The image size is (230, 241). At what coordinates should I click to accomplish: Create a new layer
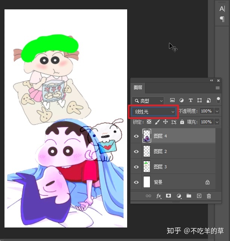tap(199, 196)
